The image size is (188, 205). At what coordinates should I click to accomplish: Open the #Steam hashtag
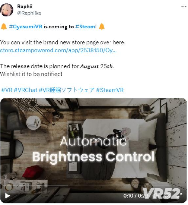pos(85,26)
